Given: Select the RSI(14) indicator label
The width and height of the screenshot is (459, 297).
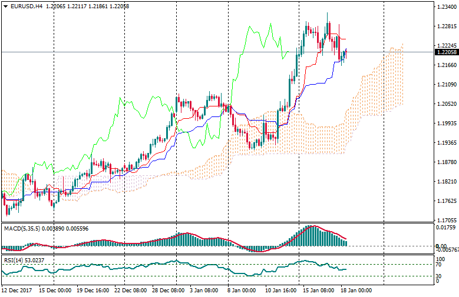Looking at the screenshot, I should (14, 259).
